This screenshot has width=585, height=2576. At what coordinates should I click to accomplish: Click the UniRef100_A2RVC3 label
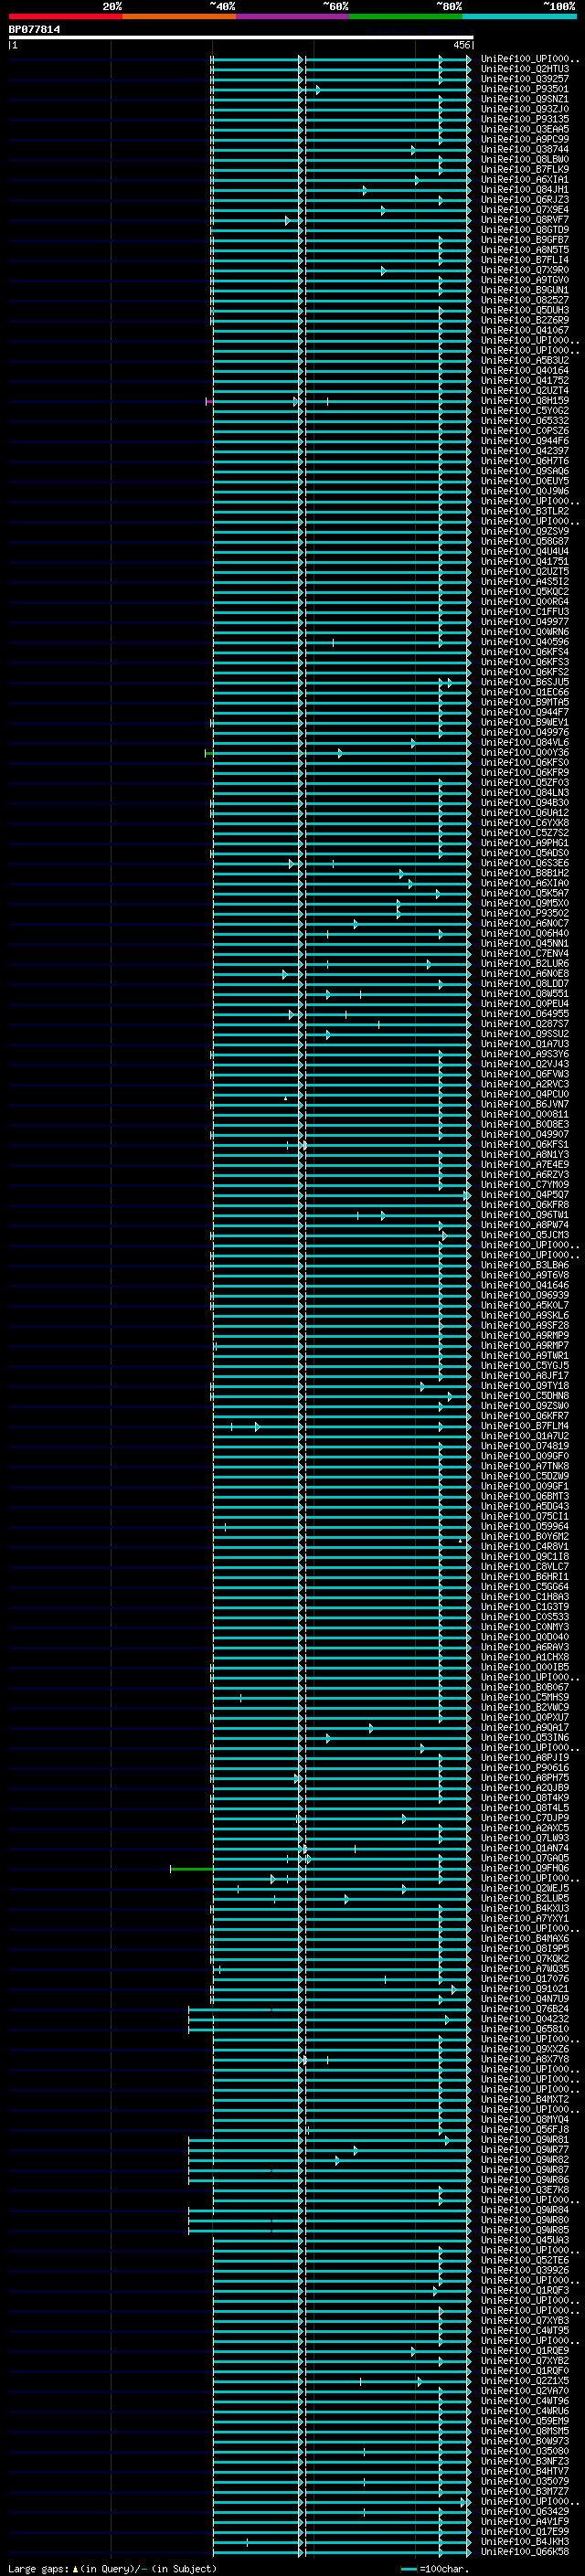(x=525, y=1084)
